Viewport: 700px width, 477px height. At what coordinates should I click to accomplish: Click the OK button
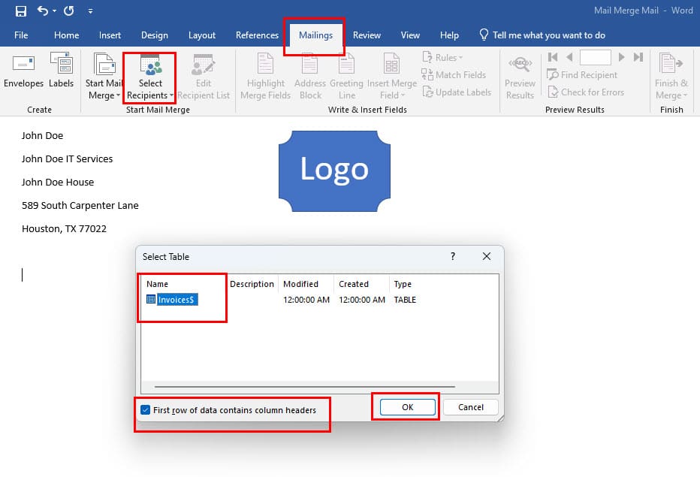click(408, 407)
